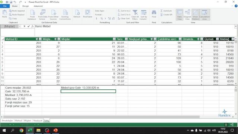This screenshot has width=238, height=134.
Task: Open From Database import menu
Action: (x=32, y=15)
